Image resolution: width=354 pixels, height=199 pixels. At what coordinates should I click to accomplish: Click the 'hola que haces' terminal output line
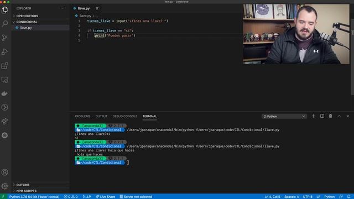[x=90, y=154]
